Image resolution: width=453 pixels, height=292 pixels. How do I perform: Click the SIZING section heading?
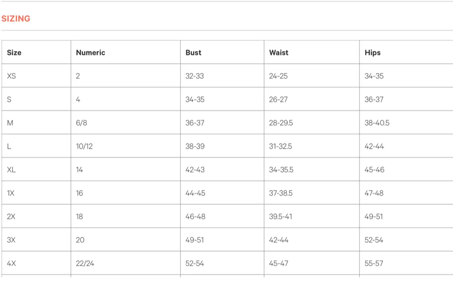coord(16,18)
